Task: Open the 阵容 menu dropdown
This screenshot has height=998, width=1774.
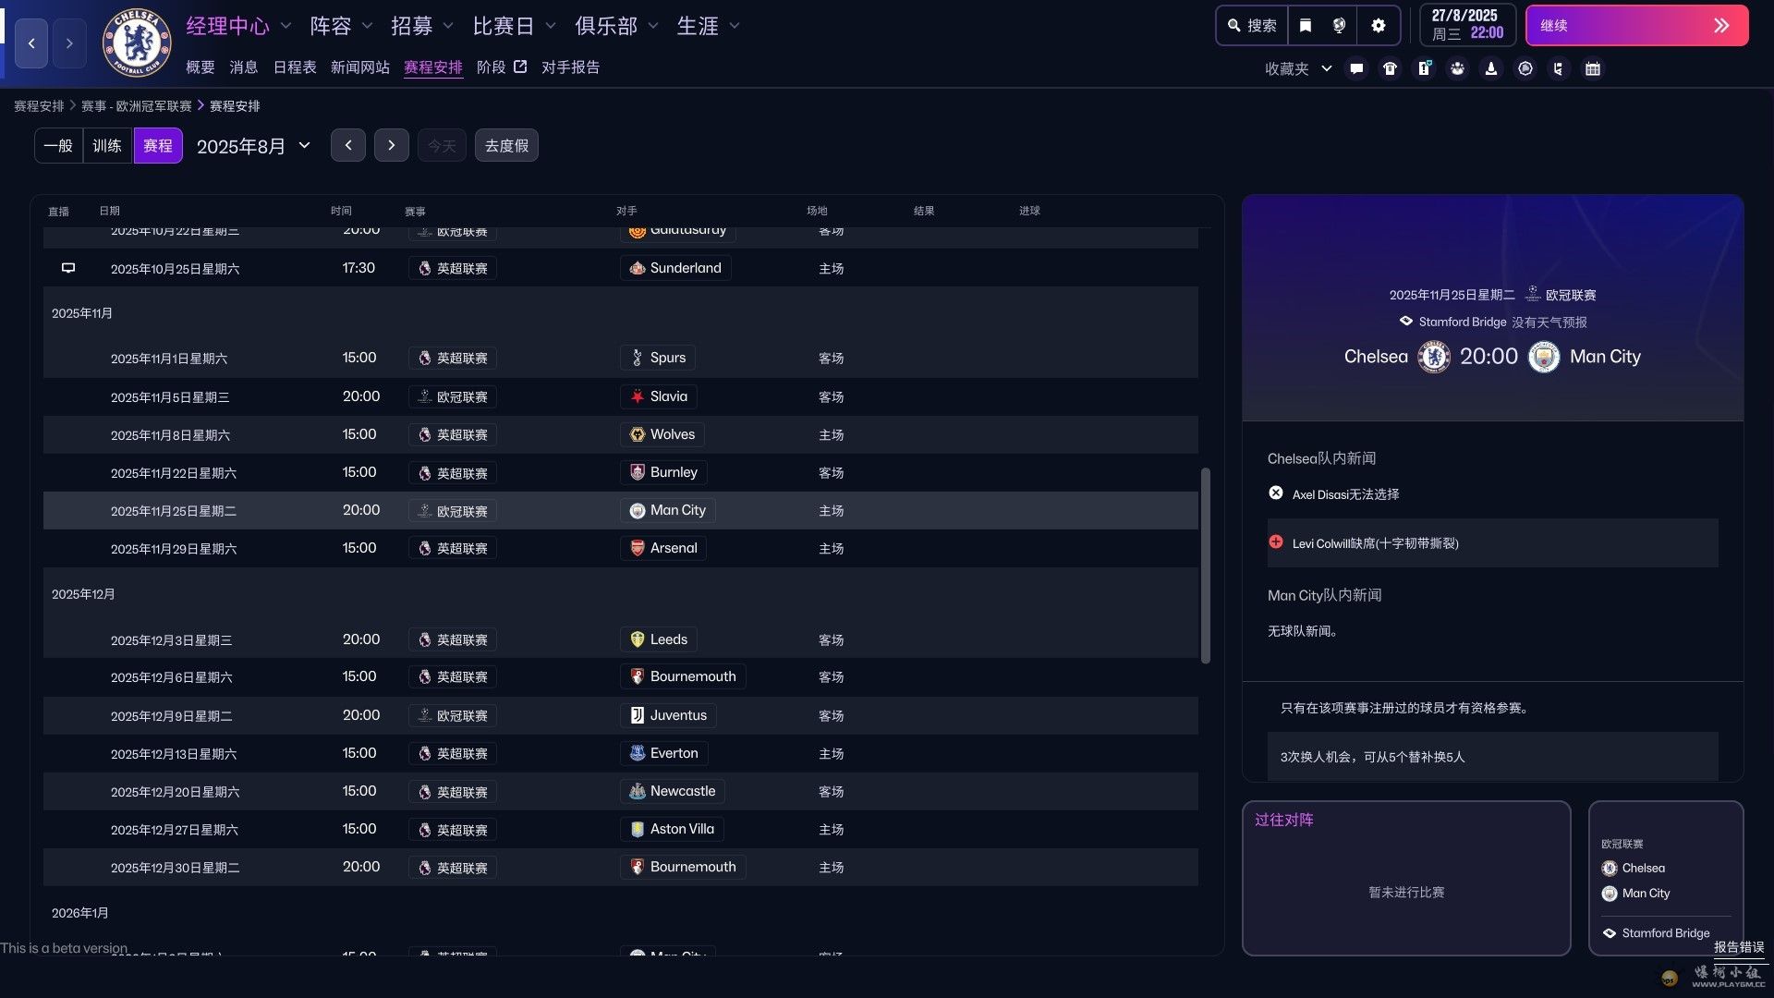Action: 340,26
